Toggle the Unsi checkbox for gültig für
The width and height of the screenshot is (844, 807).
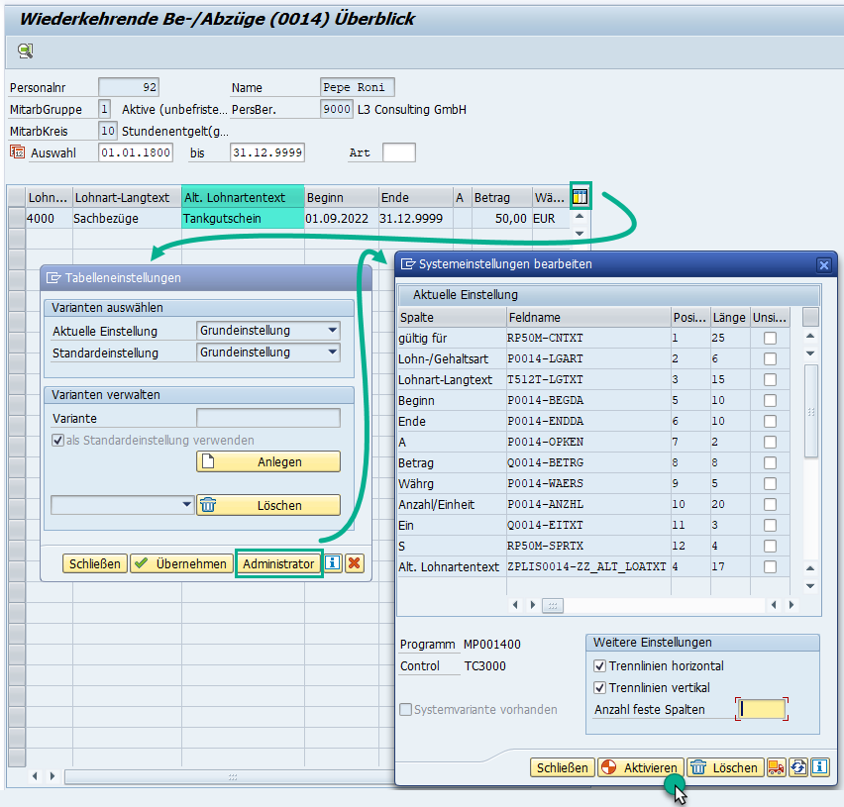[x=771, y=338]
